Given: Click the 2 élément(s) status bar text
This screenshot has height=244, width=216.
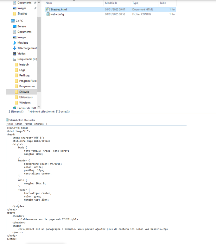Looking at the screenshot, I should tap(16, 112).
